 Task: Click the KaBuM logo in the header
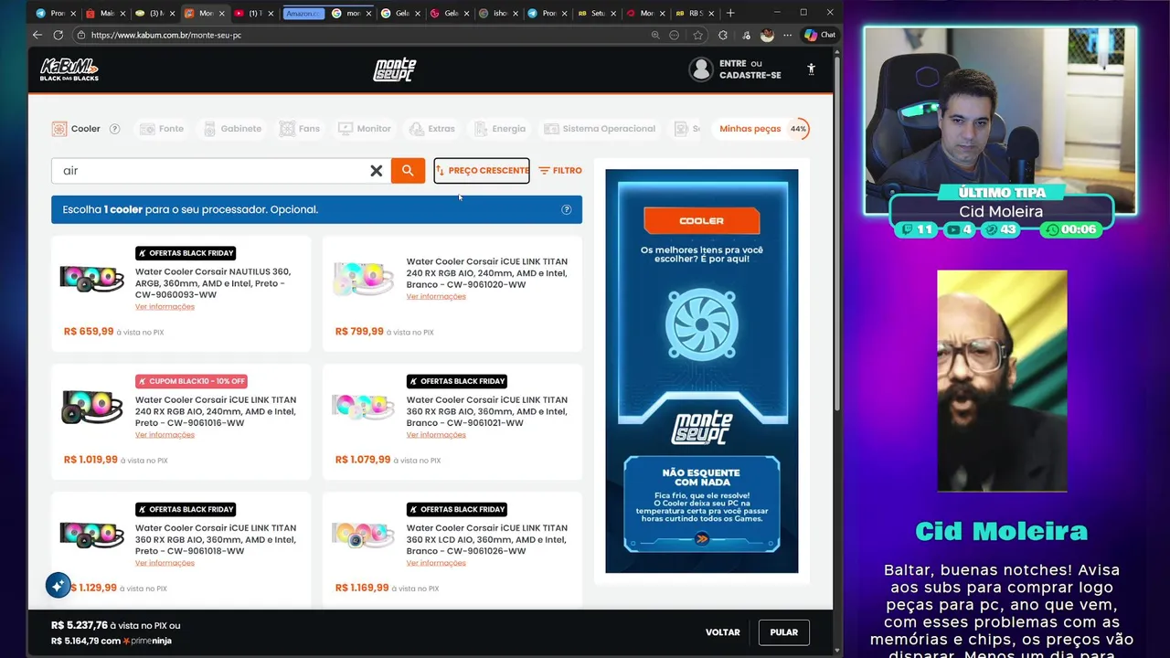click(x=69, y=69)
